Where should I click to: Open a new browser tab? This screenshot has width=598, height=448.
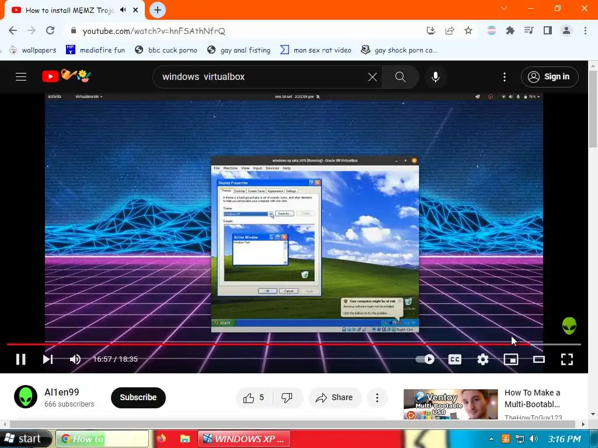(158, 10)
